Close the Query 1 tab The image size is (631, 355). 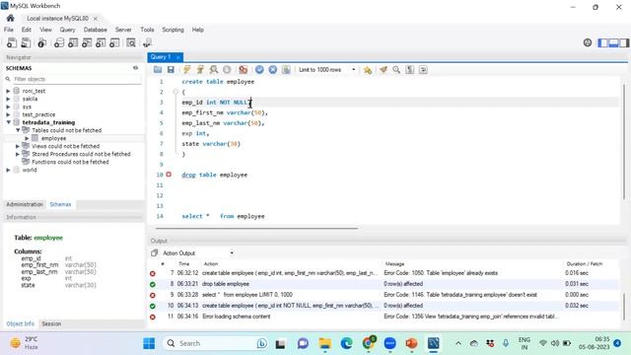(177, 57)
